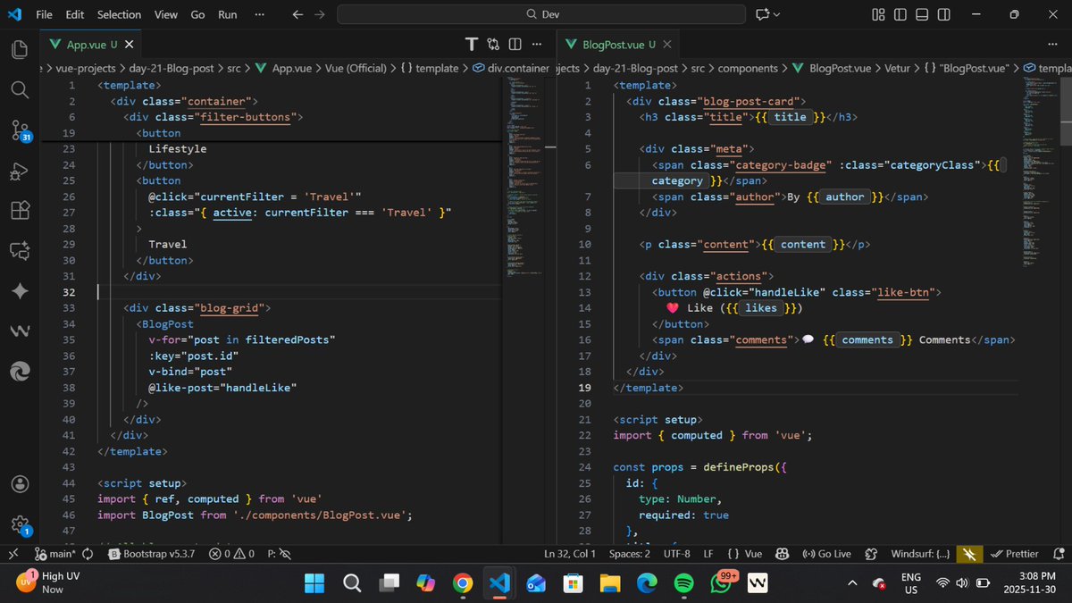Open the Chat view in activity bar
The width and height of the screenshot is (1072, 603).
click(x=20, y=252)
